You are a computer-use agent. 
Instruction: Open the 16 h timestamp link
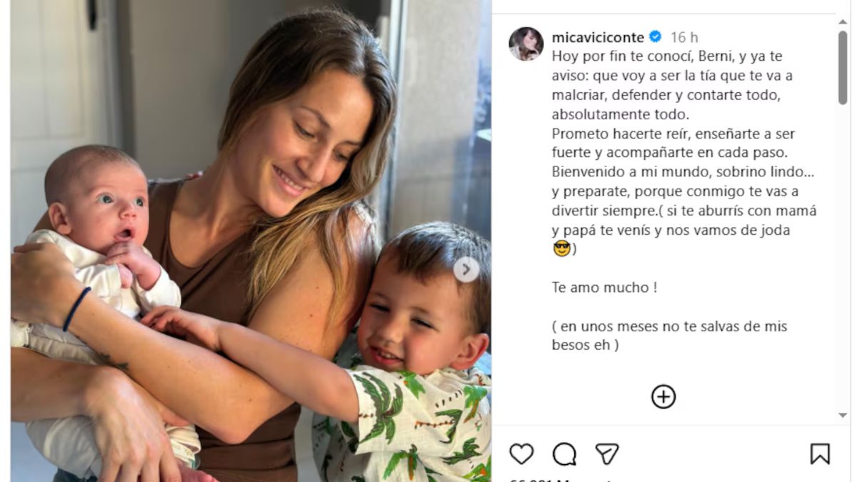684,37
